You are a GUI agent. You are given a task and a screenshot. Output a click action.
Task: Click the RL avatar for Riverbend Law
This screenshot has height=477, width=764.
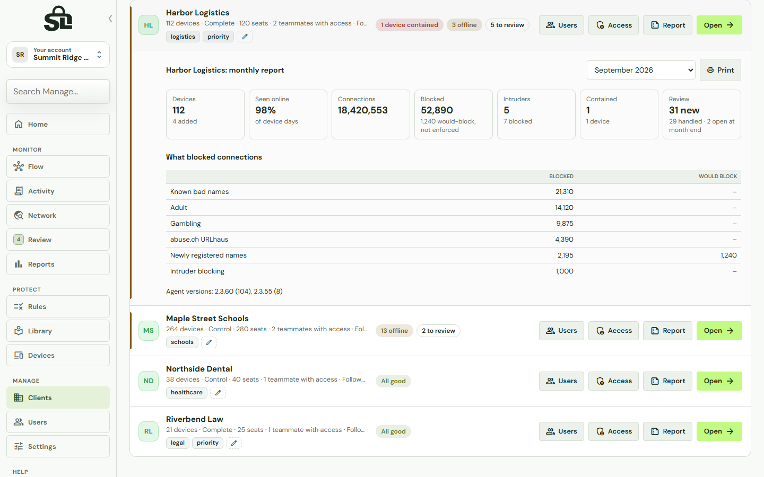click(149, 431)
